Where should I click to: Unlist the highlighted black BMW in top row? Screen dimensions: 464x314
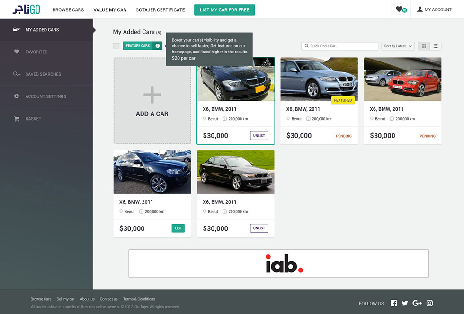click(x=259, y=135)
